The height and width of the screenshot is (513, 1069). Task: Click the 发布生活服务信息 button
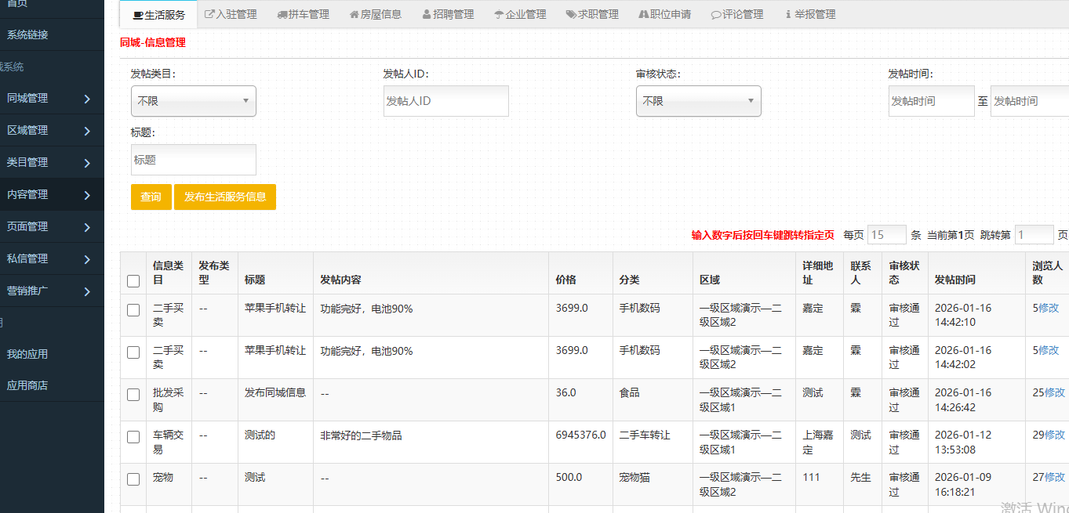pyautogui.click(x=225, y=197)
